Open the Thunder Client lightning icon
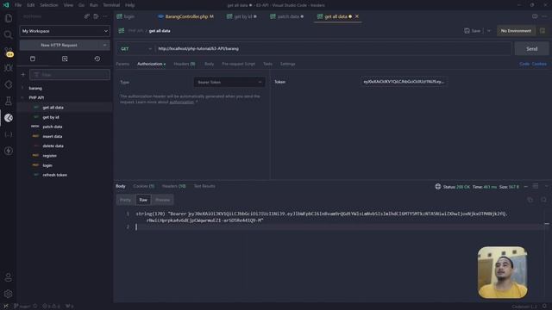The width and height of the screenshot is (552, 310). pyautogui.click(x=9, y=151)
